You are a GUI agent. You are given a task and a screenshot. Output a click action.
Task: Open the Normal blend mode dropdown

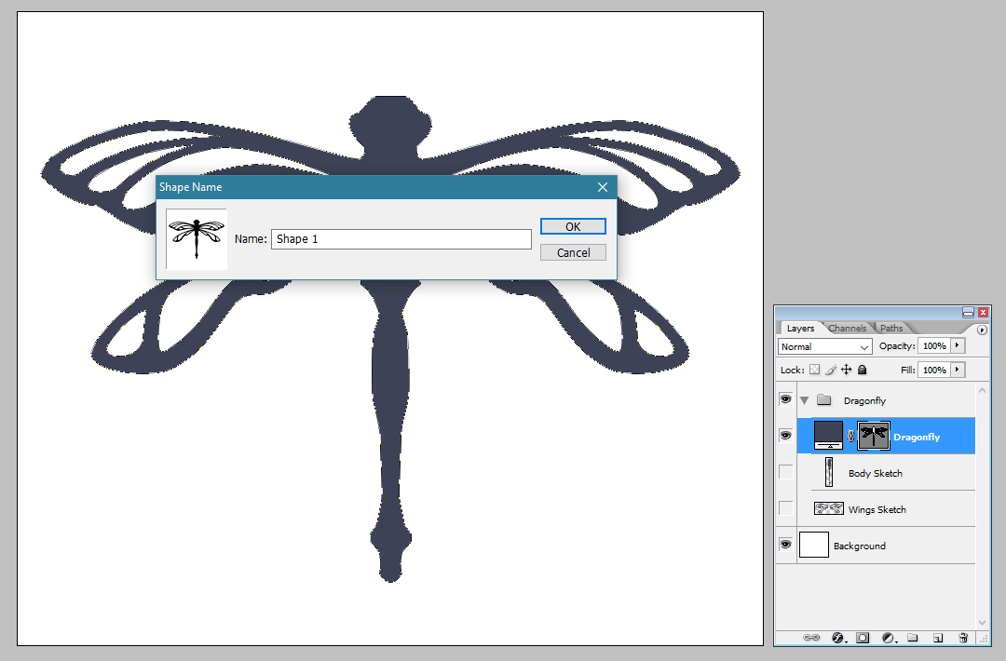(824, 346)
